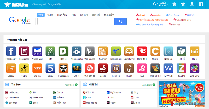Switch to the Mua Sắm tab

coord(109,15)
